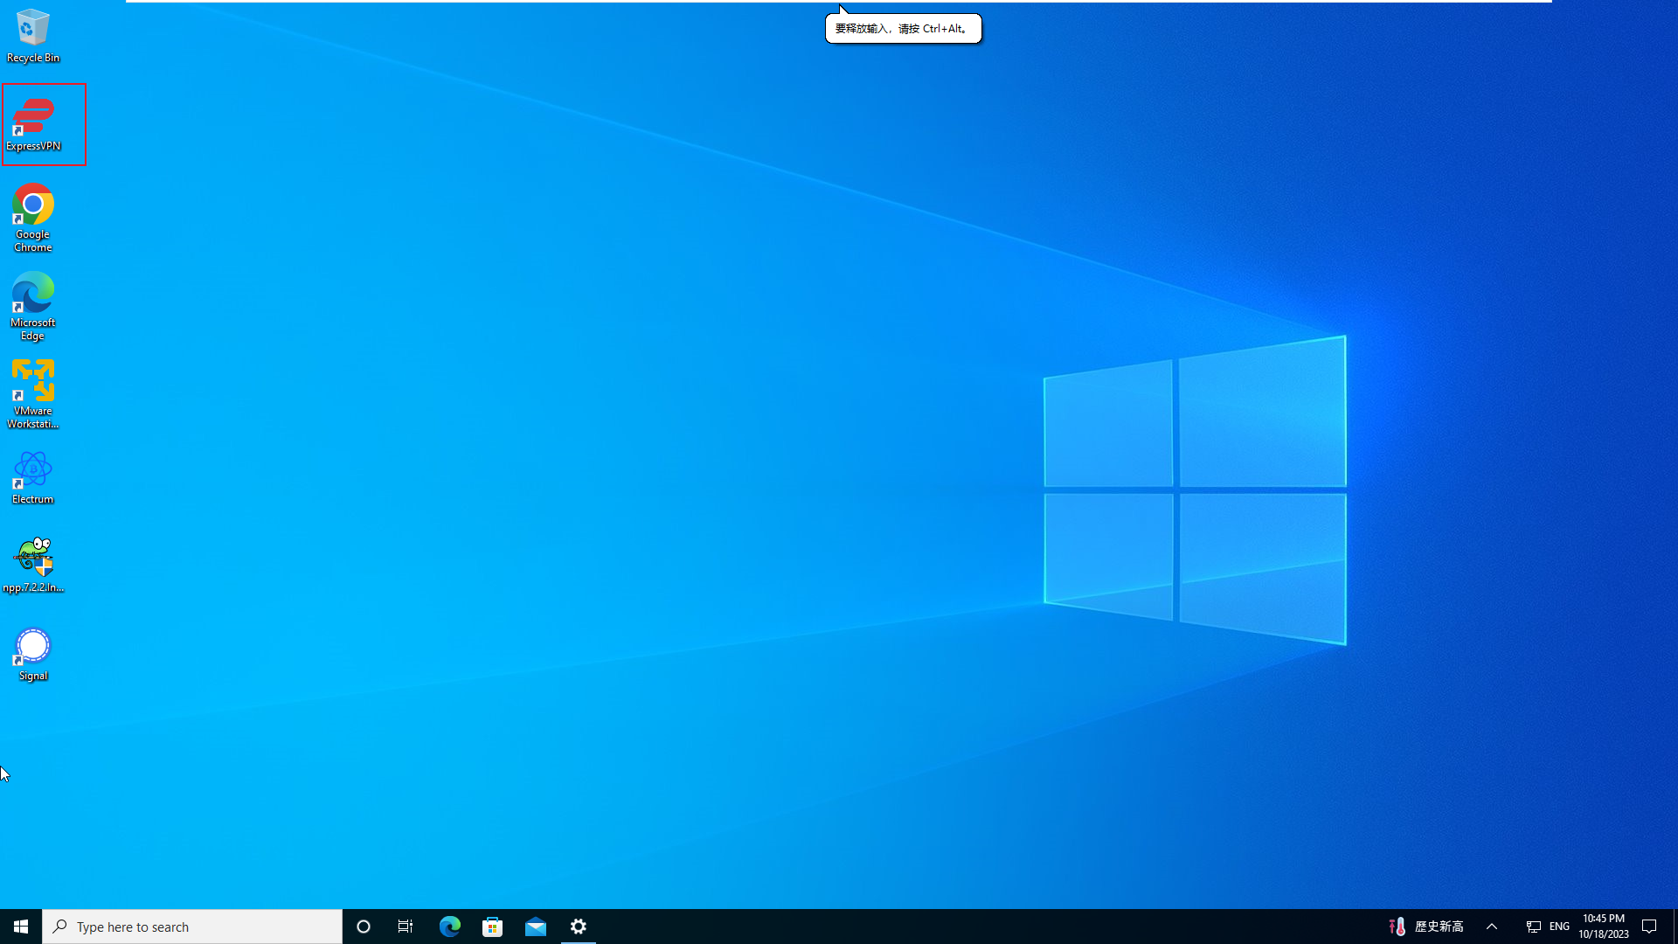Expand the hidden system tray icons
This screenshot has width=1678, height=944.
point(1492,927)
